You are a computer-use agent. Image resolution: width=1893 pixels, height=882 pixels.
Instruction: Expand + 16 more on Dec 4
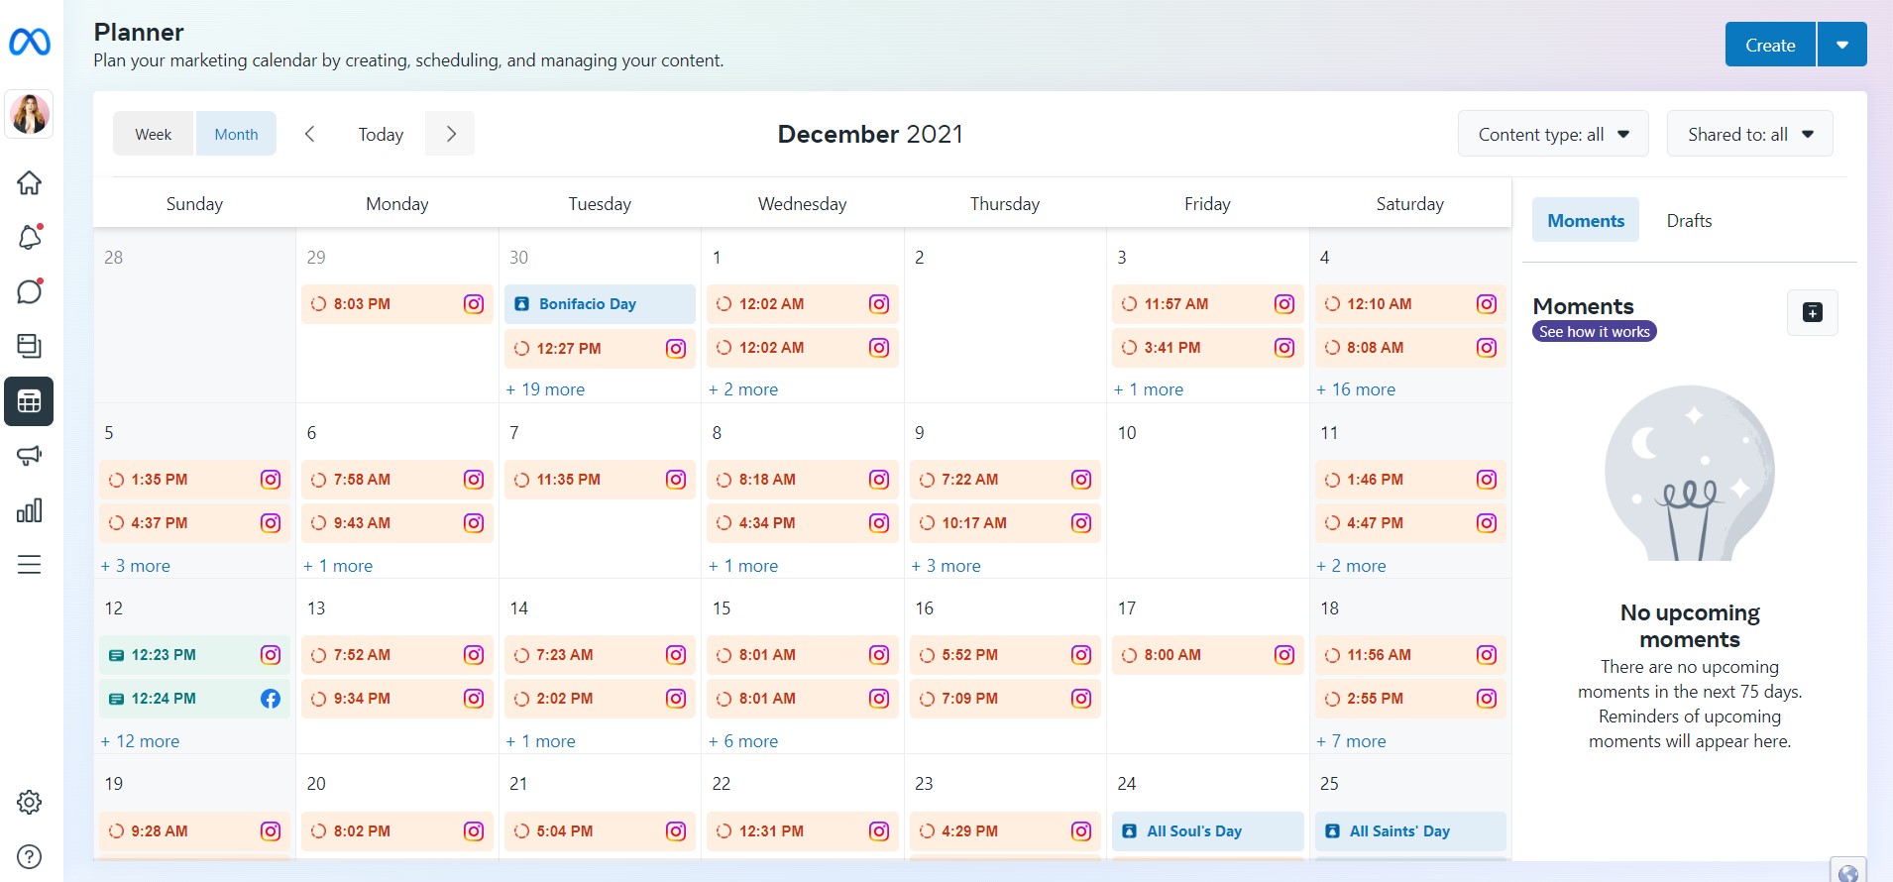(1356, 389)
